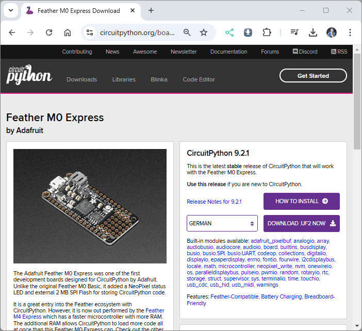The height and width of the screenshot is (331, 362).
Task: Click the CircuitPython logo
Action: (x=29, y=75)
